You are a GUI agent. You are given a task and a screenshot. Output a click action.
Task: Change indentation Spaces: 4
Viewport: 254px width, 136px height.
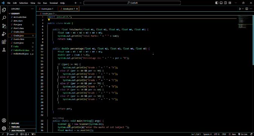coord(208,134)
